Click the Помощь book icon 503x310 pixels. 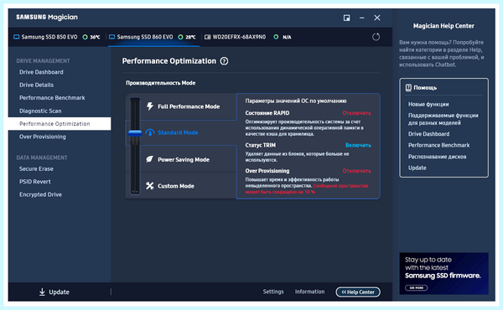pos(408,87)
